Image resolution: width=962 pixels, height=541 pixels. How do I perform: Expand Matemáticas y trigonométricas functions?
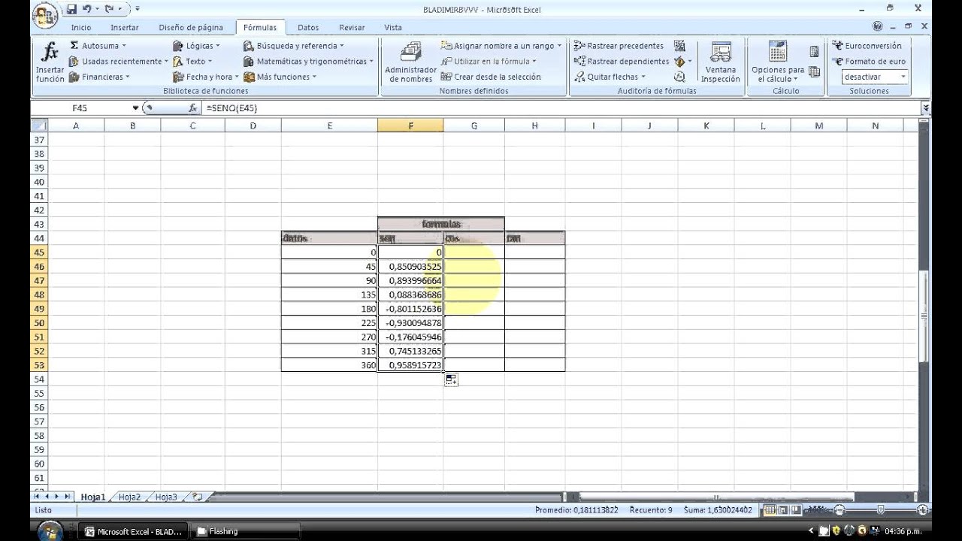[x=308, y=62]
